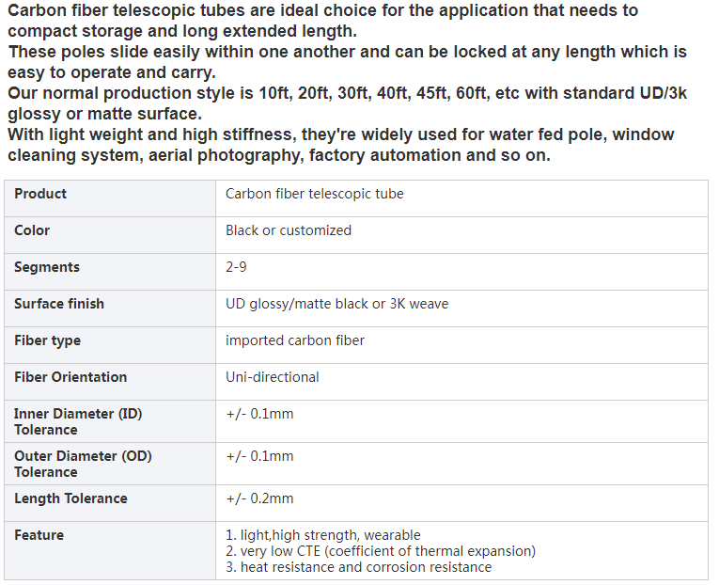
Task: Click the paragraph mentioning water fed pole
Action: pos(340,145)
